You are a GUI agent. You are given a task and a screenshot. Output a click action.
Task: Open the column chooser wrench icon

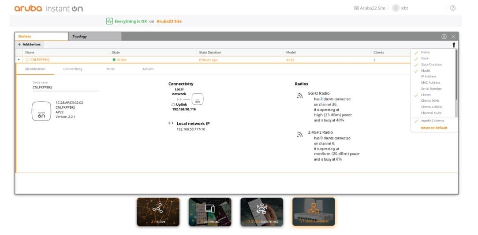coord(454,45)
